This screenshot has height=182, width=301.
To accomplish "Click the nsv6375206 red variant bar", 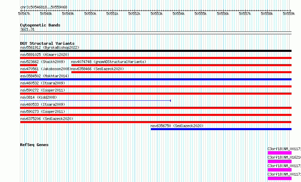I will click(156, 122).
